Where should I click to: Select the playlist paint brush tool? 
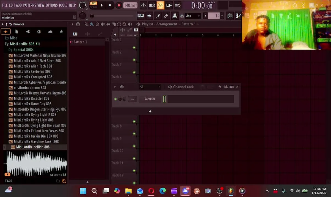pyautogui.click(x=92, y=24)
